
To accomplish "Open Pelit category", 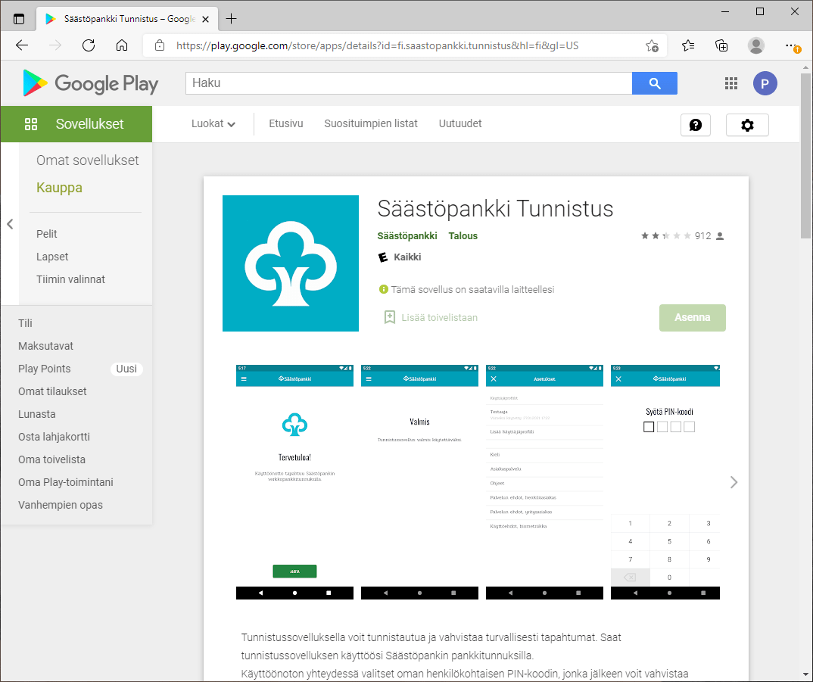I will click(47, 234).
